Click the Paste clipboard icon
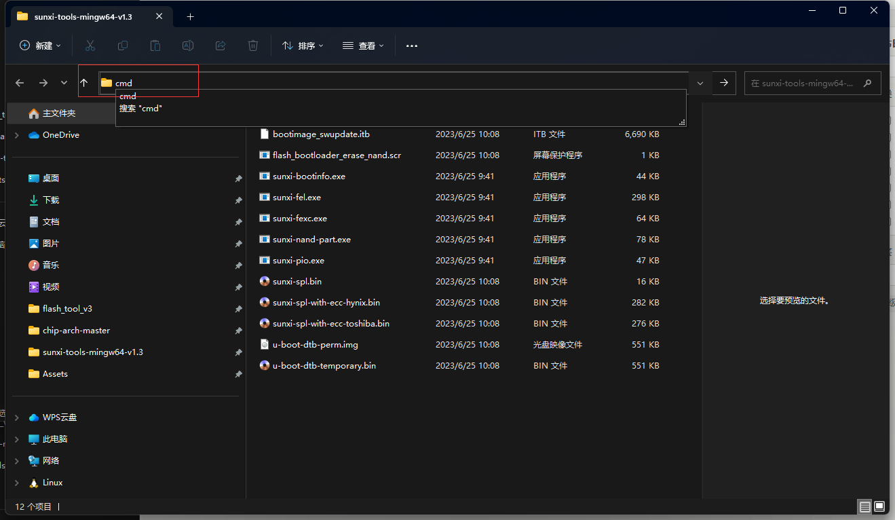895x520 pixels. click(x=155, y=45)
